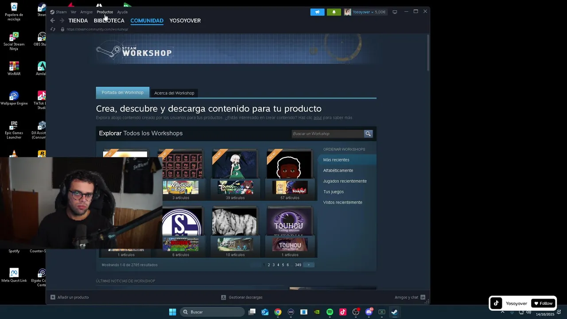Open the Amigos y chat icon

423,297
